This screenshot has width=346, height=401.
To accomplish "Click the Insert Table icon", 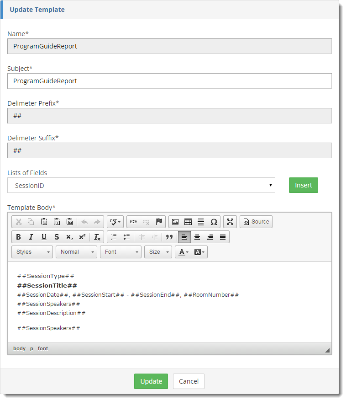I will pos(188,222).
